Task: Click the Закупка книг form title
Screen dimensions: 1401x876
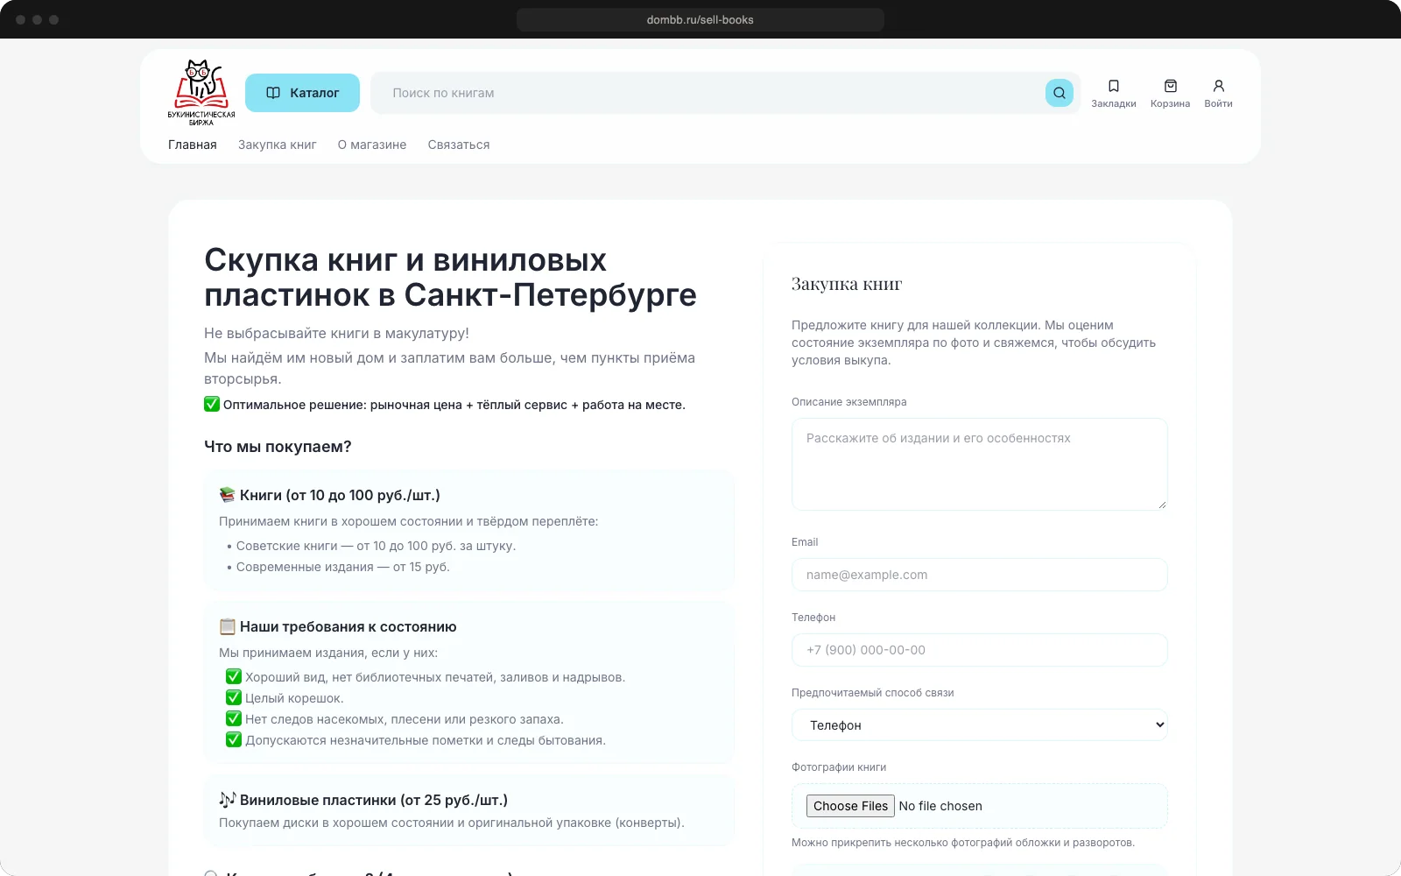Action: point(847,284)
